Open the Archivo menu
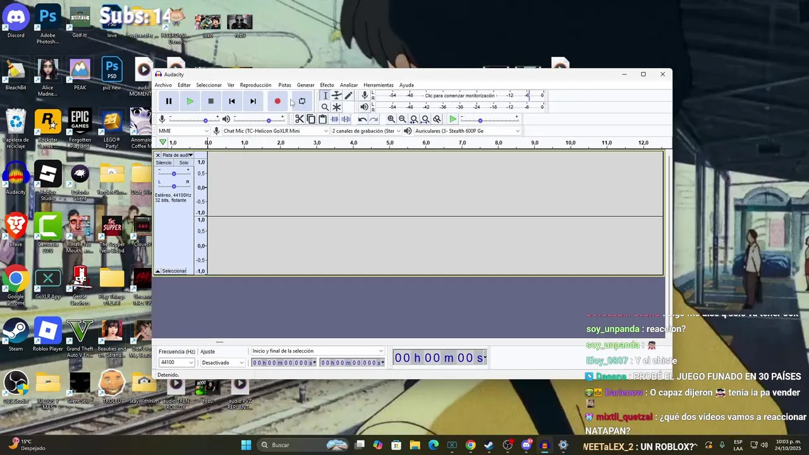 [163, 85]
